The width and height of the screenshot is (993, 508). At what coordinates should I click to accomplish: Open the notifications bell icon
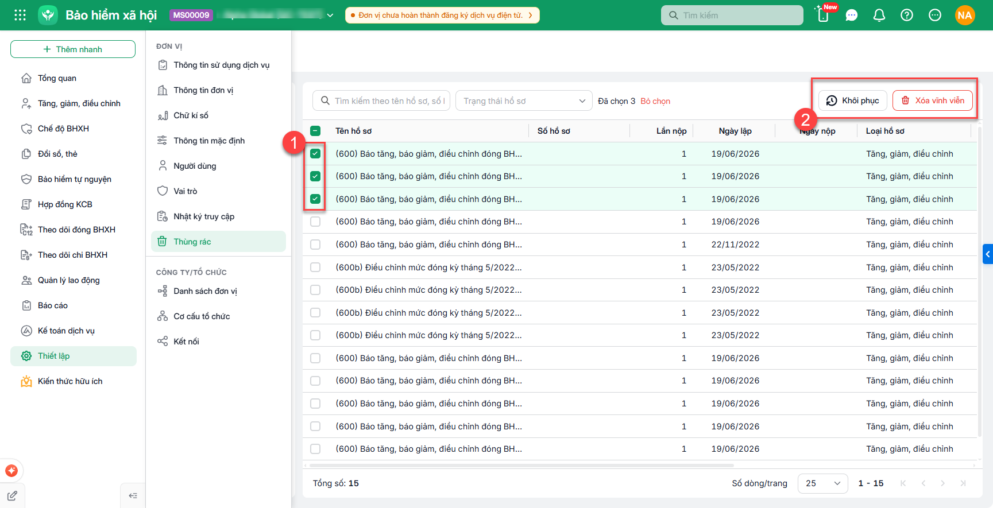coord(879,15)
